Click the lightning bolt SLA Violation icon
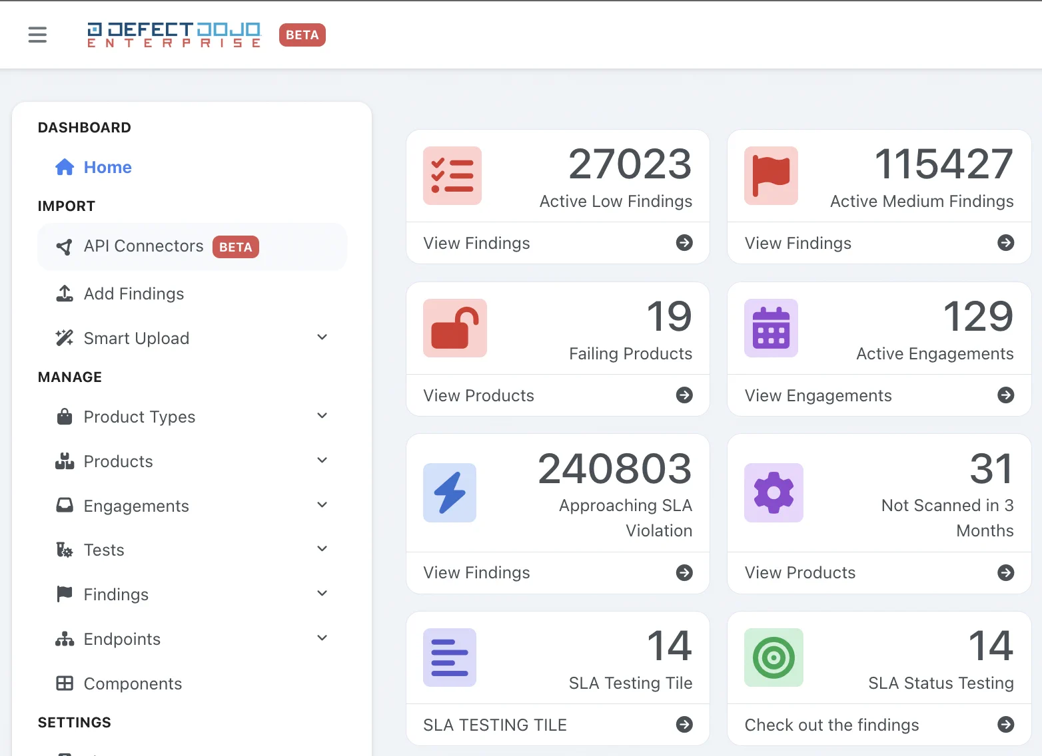This screenshot has height=756, width=1042. pyautogui.click(x=450, y=492)
